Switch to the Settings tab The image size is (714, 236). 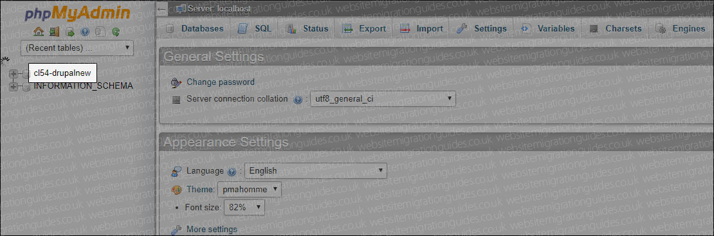pyautogui.click(x=482, y=29)
